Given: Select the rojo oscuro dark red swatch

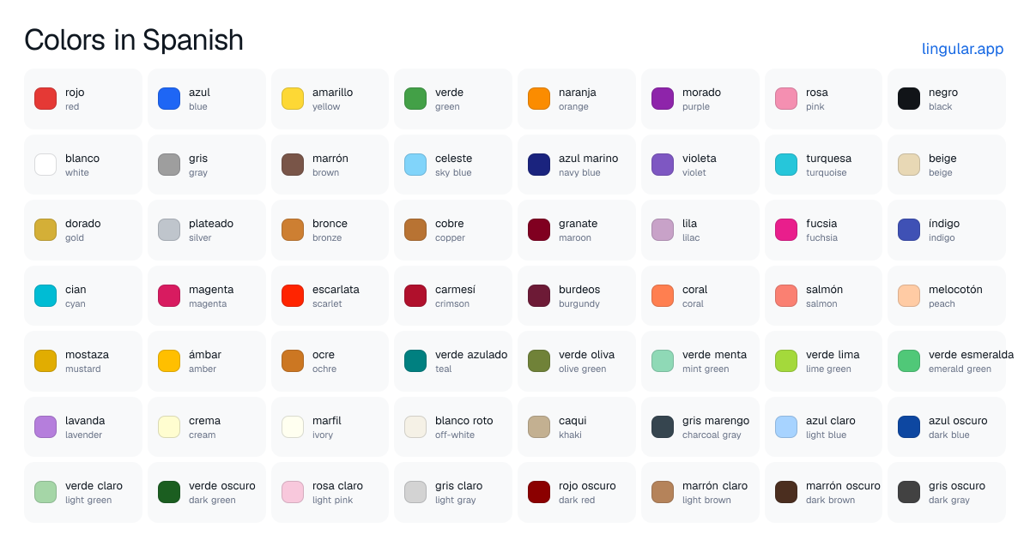Looking at the screenshot, I should (x=539, y=492).
